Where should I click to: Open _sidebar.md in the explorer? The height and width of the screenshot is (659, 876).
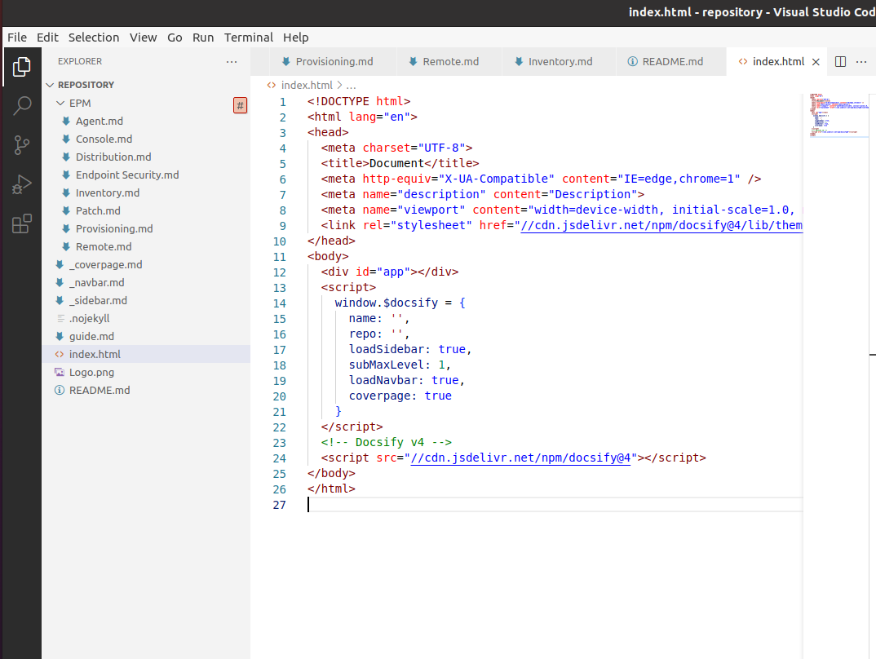coord(98,300)
